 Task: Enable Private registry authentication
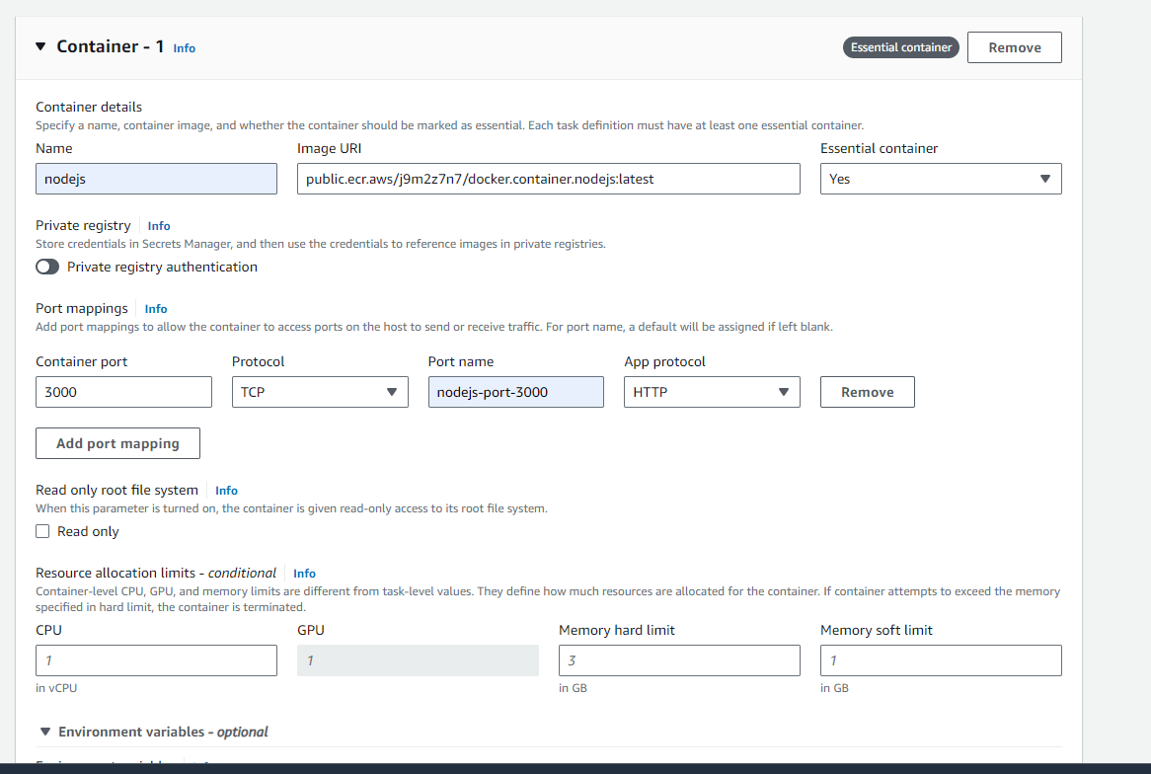tap(46, 267)
